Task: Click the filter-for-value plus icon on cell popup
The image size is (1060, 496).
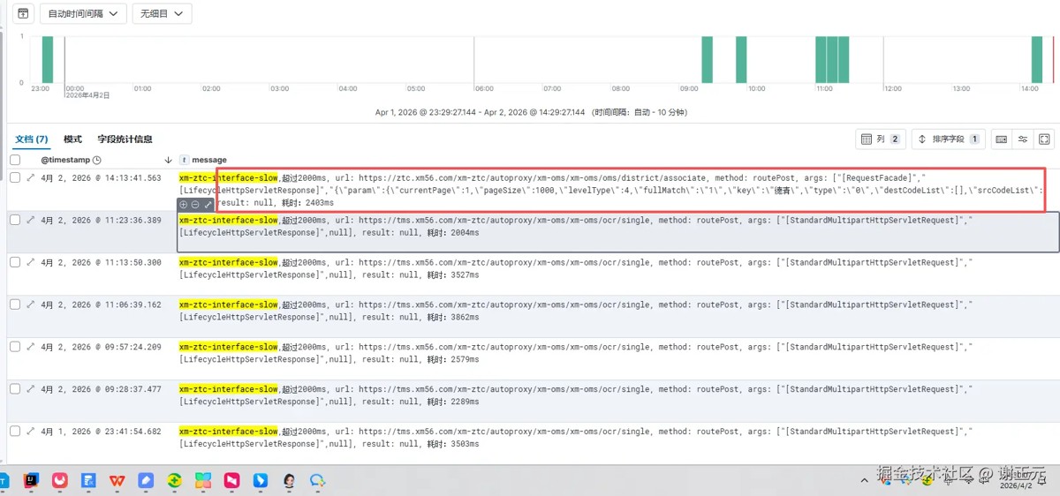Action: pyautogui.click(x=184, y=204)
